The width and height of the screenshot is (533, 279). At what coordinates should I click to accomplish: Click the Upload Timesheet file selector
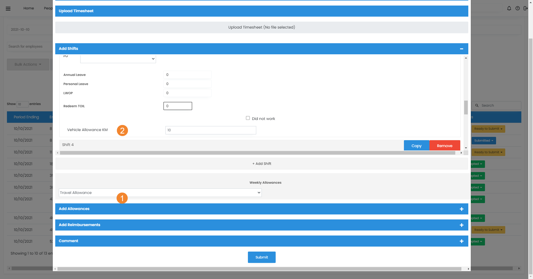tap(262, 27)
